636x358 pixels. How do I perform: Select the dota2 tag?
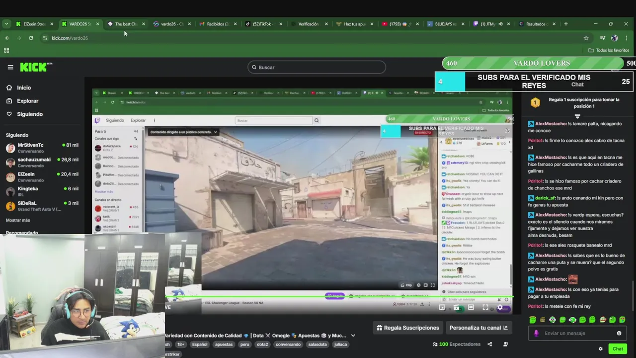coord(262,344)
